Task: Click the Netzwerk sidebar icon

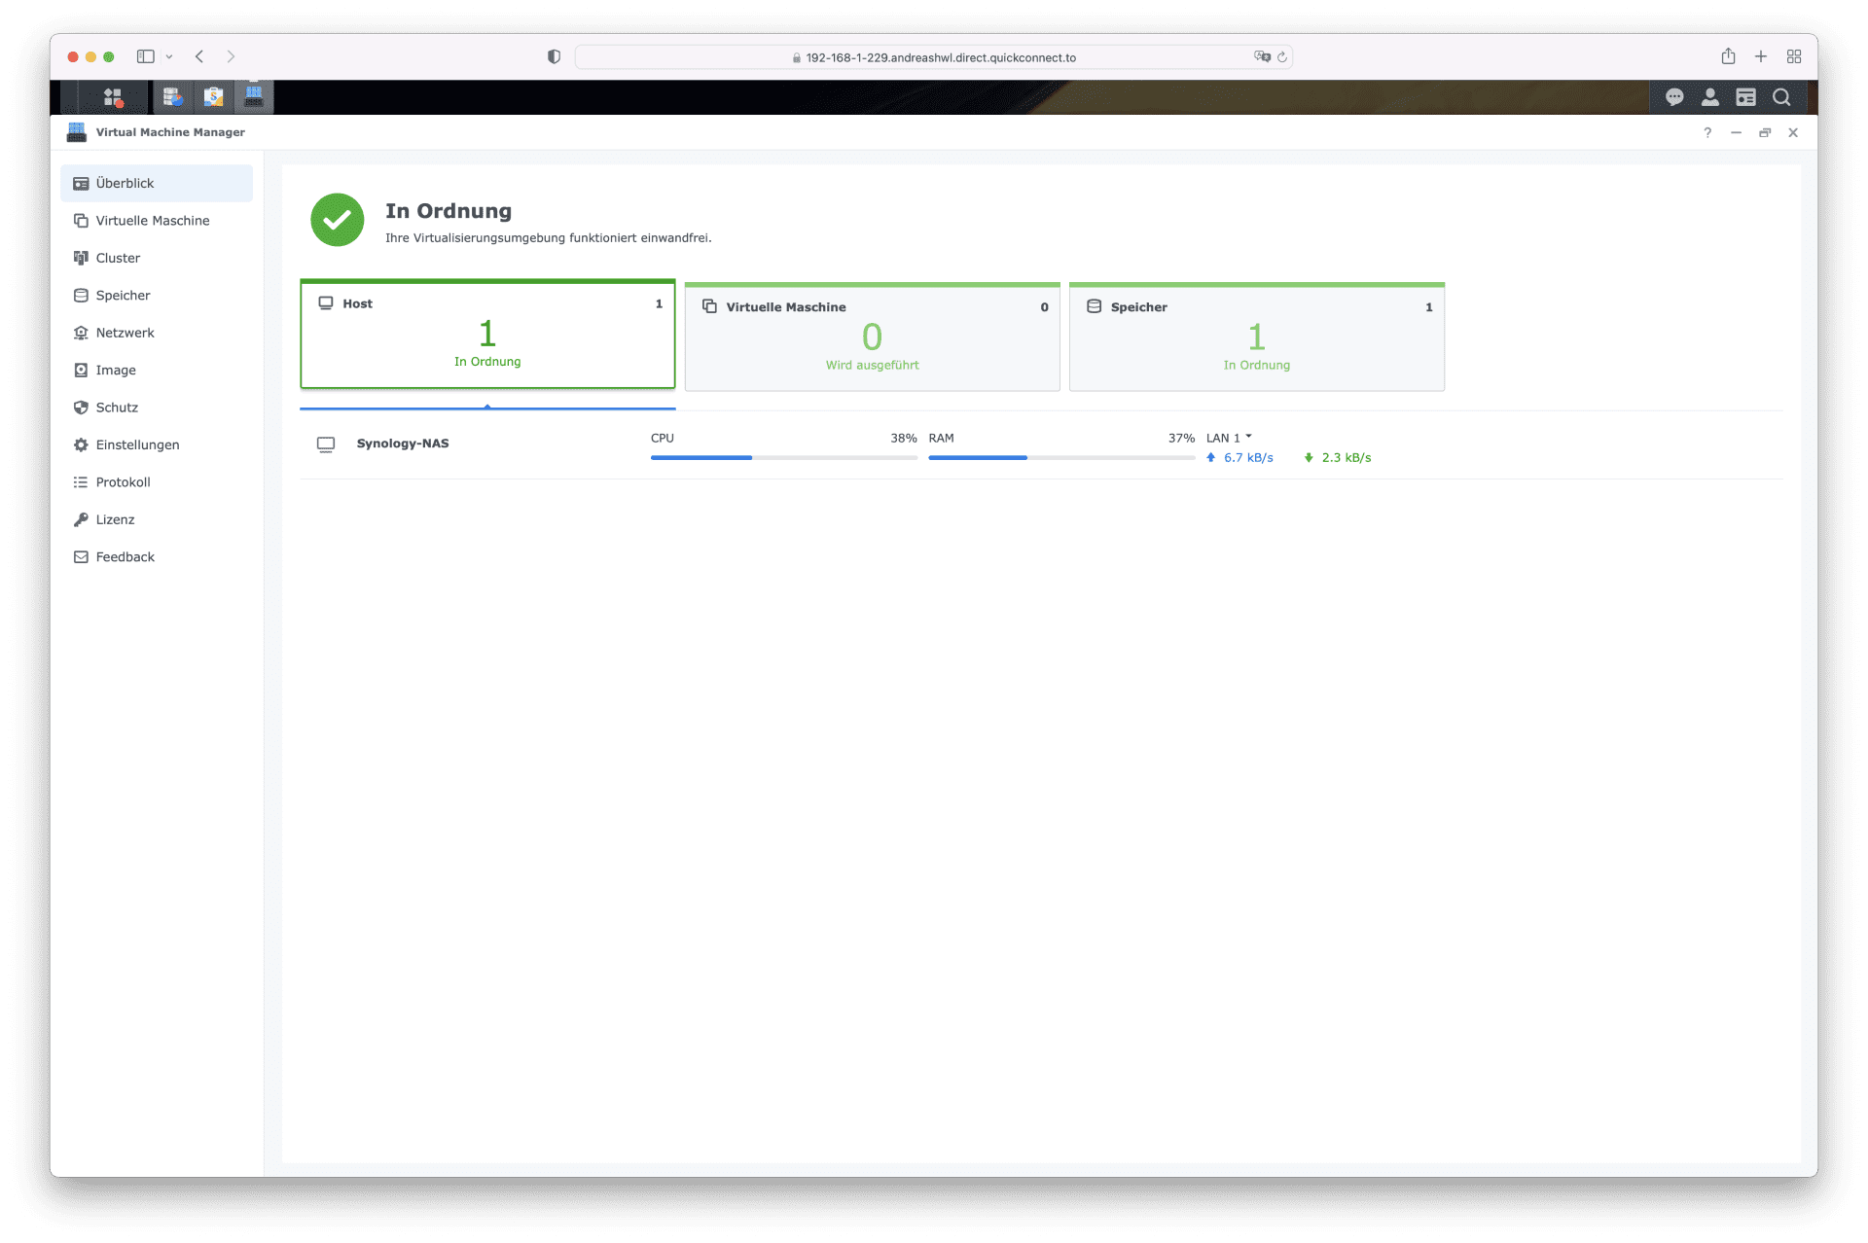Action: [x=81, y=333]
